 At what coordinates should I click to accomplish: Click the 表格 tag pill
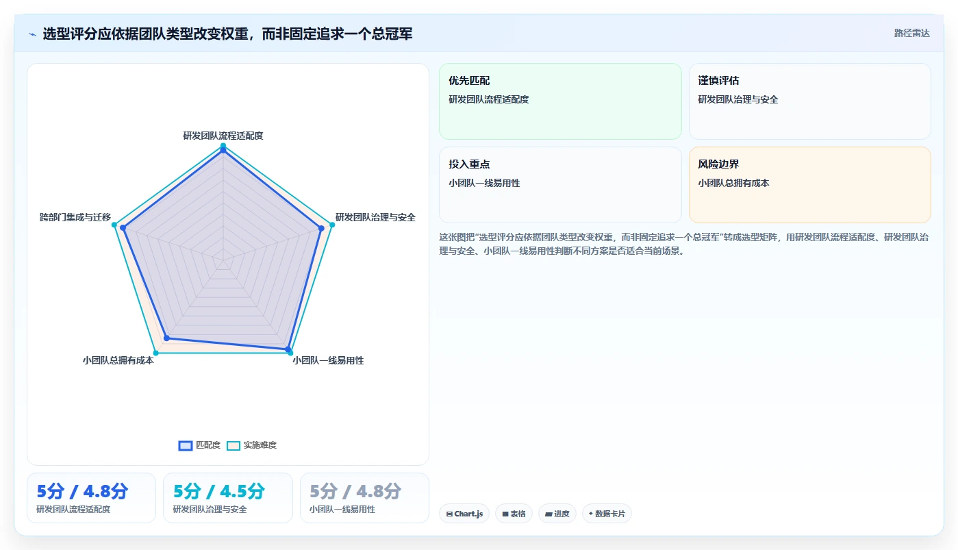[x=514, y=514]
